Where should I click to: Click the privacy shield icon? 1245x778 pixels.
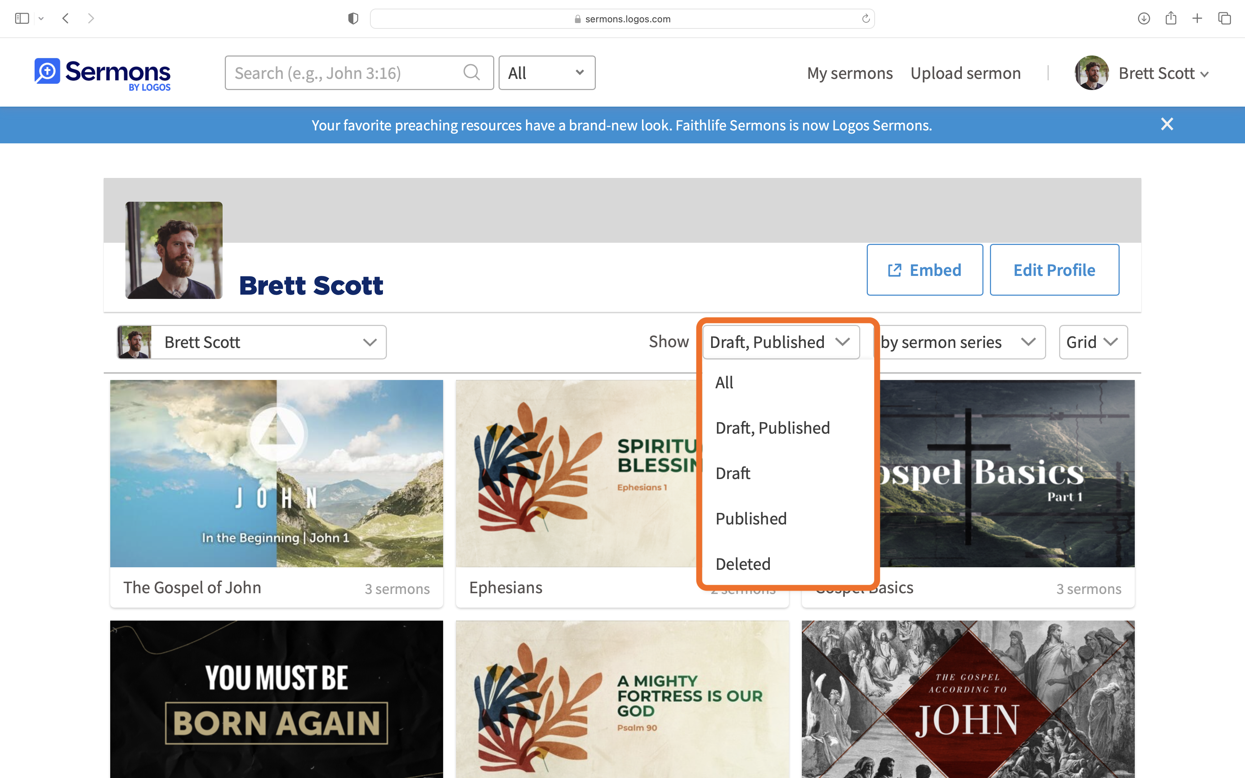point(353,18)
